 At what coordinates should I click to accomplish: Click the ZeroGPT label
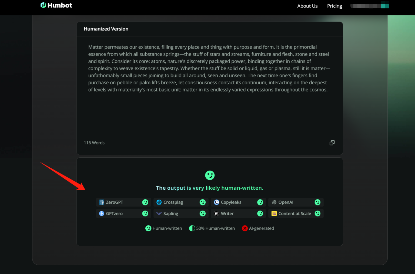click(115, 202)
